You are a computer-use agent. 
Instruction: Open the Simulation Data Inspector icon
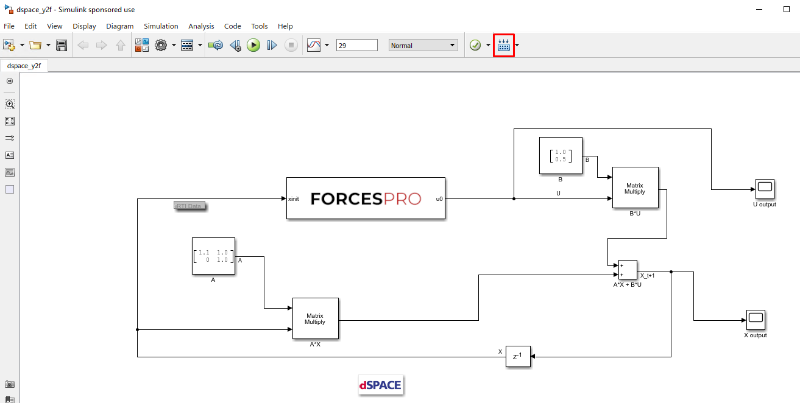point(313,45)
